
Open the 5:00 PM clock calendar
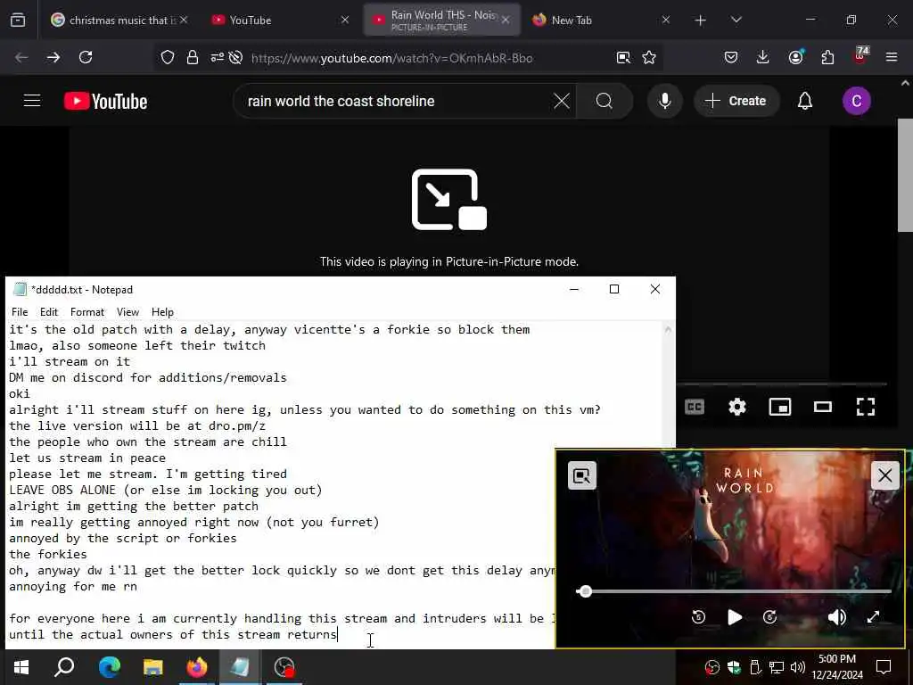836,667
